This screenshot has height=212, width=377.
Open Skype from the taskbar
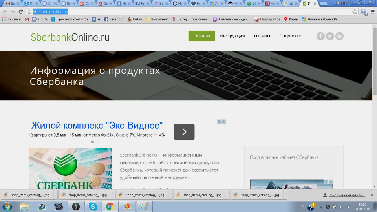[x=93, y=207]
